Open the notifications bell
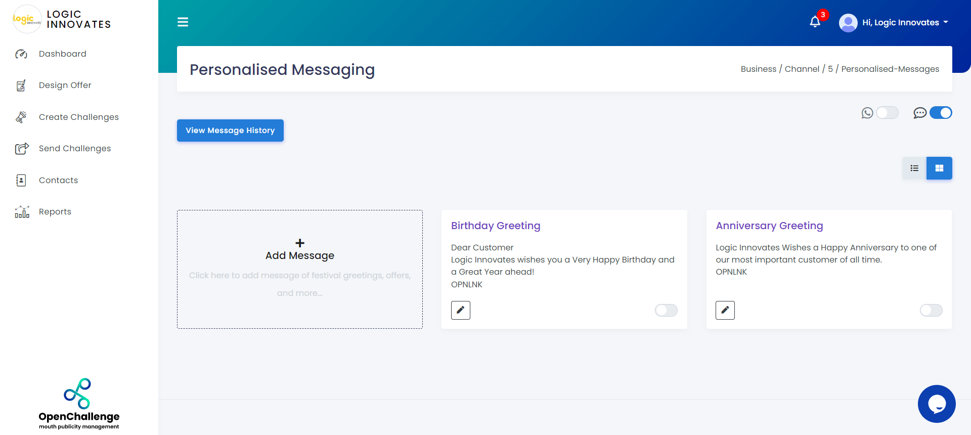 [x=815, y=22]
